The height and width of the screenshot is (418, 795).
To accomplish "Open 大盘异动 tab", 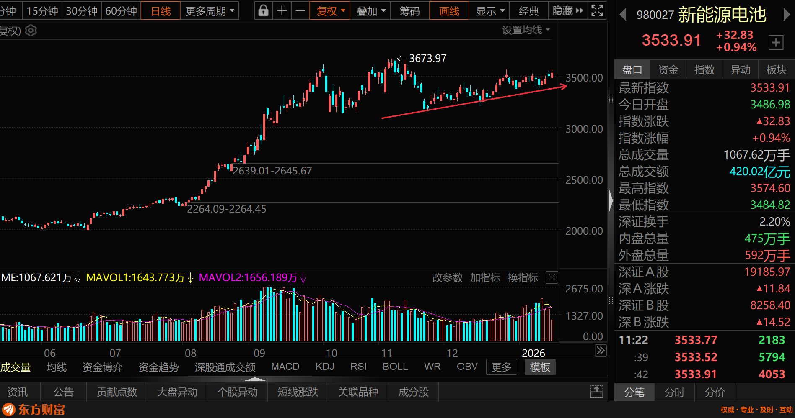I will tap(177, 392).
